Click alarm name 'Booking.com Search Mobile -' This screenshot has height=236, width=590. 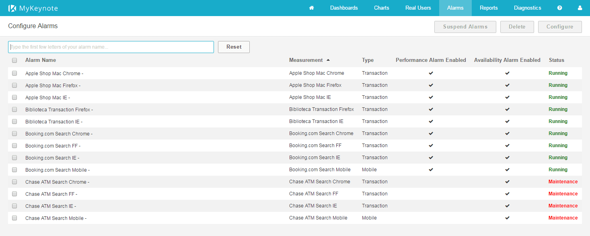[x=58, y=170]
